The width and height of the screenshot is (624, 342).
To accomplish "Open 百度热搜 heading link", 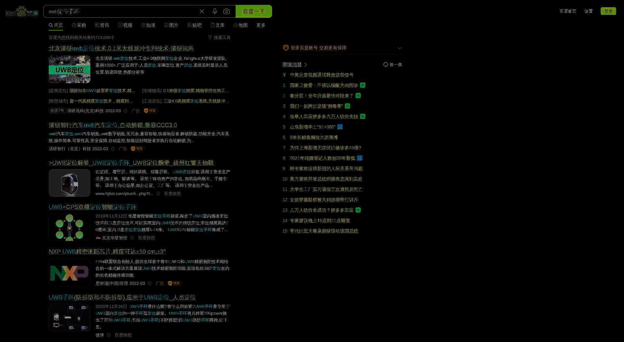I will pyautogui.click(x=294, y=65).
